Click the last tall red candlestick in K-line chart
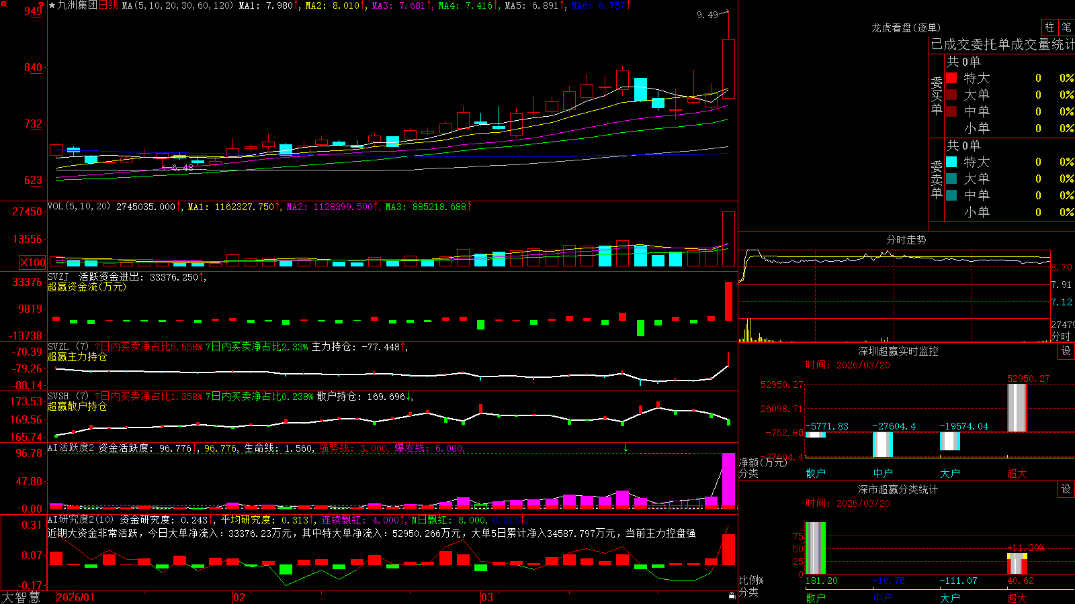This screenshot has width=1075, height=604. coord(728,68)
